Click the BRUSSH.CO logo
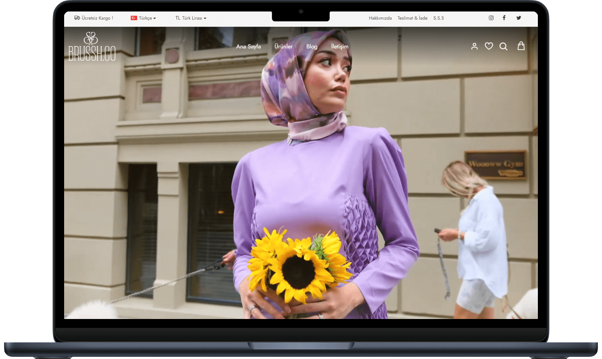602x359 pixels. pos(92,47)
